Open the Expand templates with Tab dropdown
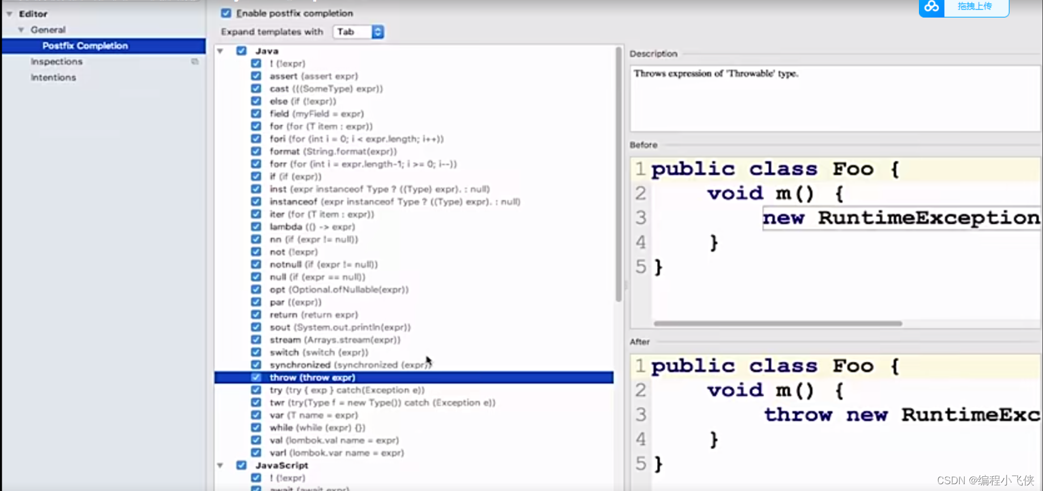This screenshot has width=1043, height=491. click(359, 32)
